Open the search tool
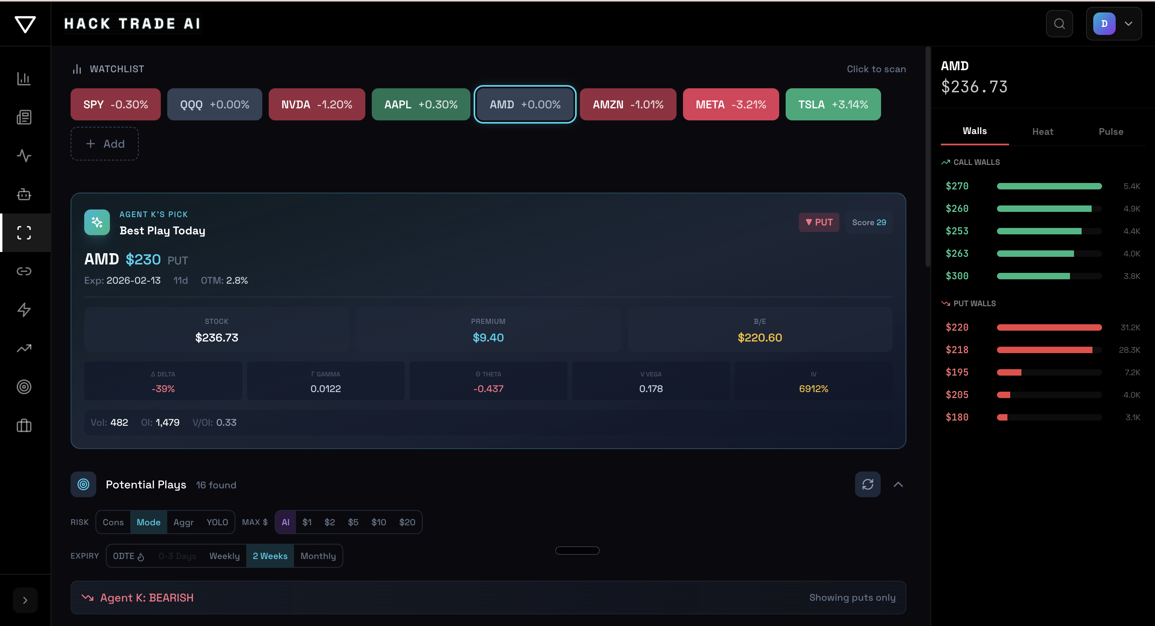This screenshot has height=626, width=1155. point(1059,23)
